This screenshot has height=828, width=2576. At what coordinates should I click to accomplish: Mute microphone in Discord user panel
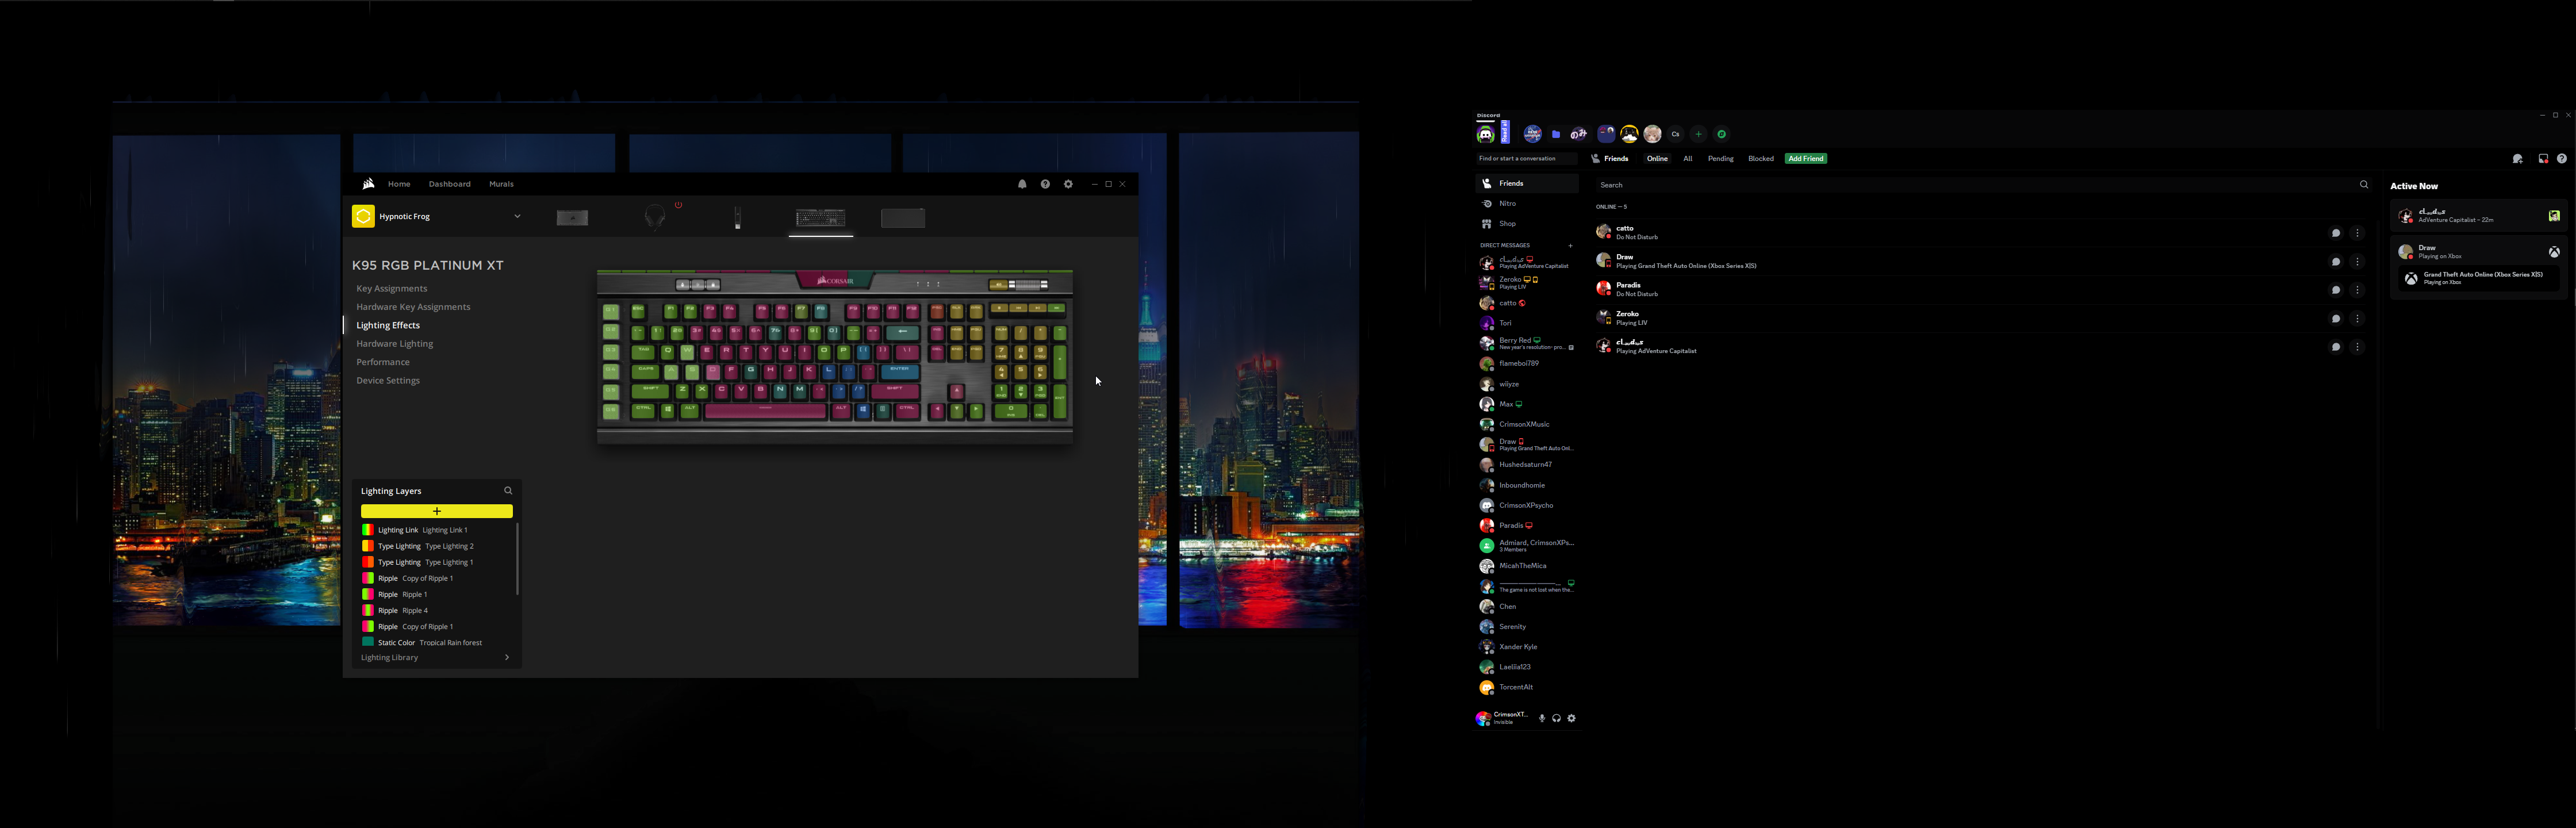pyautogui.click(x=1542, y=718)
